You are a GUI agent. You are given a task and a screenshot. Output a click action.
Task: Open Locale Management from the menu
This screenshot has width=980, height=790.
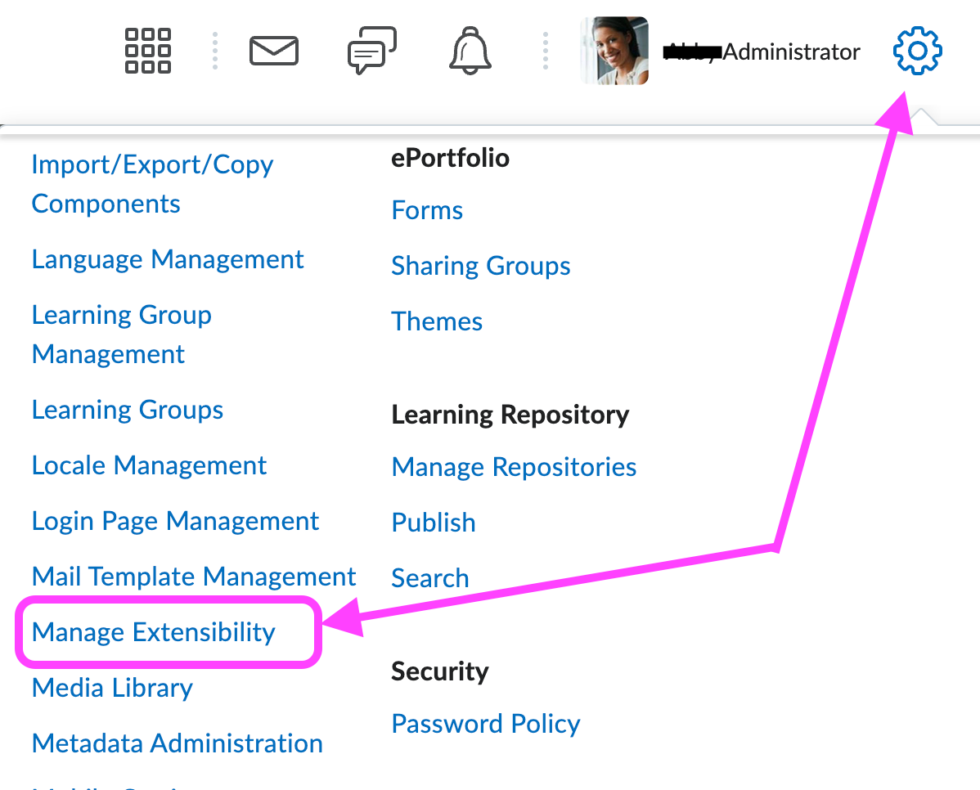[x=149, y=465]
